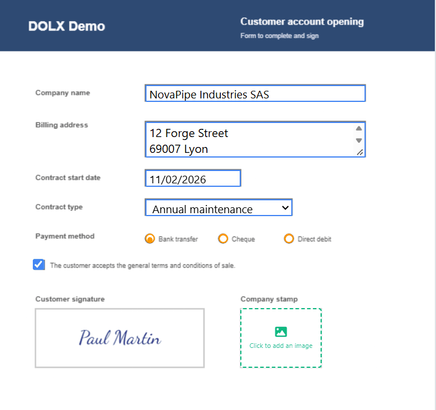
Task: Click the 'Company stamp' label
Action: (x=269, y=299)
